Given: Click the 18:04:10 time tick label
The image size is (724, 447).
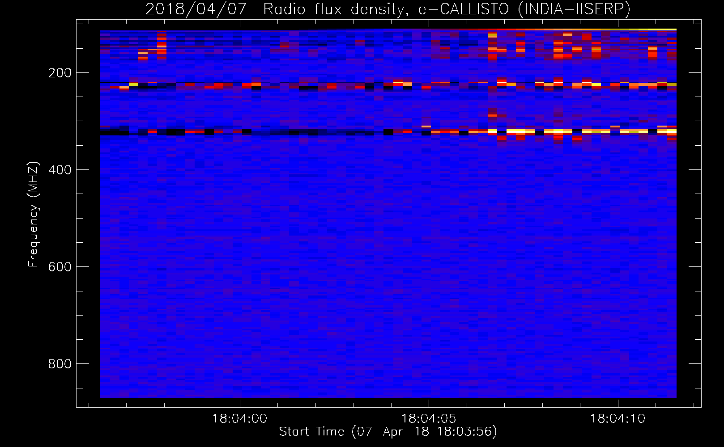Looking at the screenshot, I should pos(618,418).
